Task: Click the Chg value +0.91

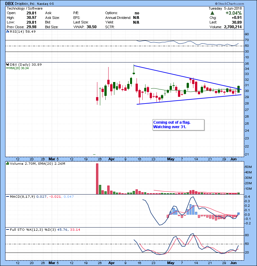Action: click(x=236, y=18)
